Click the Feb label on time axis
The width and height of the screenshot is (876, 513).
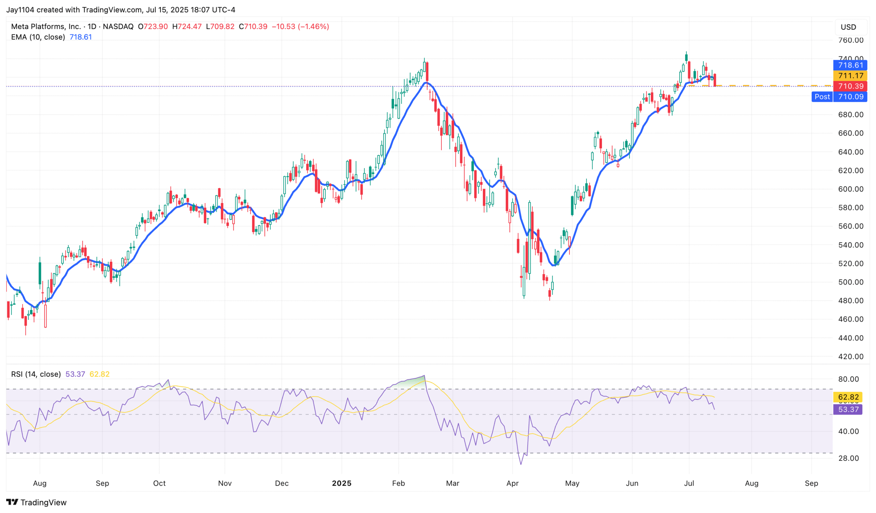pyautogui.click(x=399, y=484)
